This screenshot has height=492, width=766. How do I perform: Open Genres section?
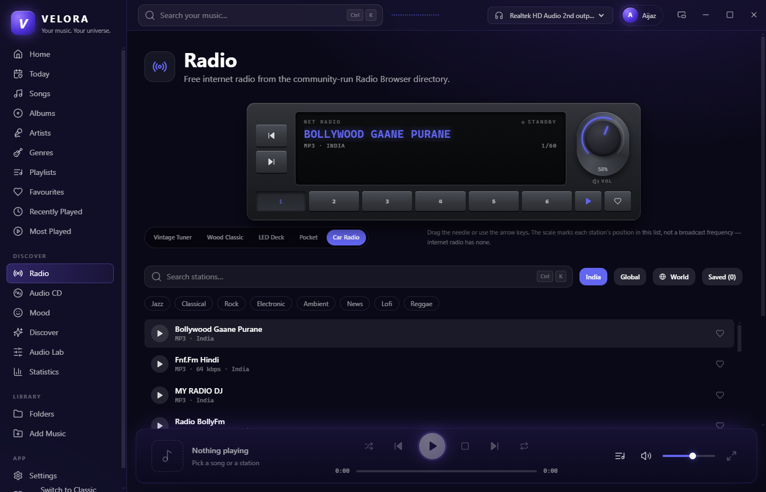click(x=60, y=153)
